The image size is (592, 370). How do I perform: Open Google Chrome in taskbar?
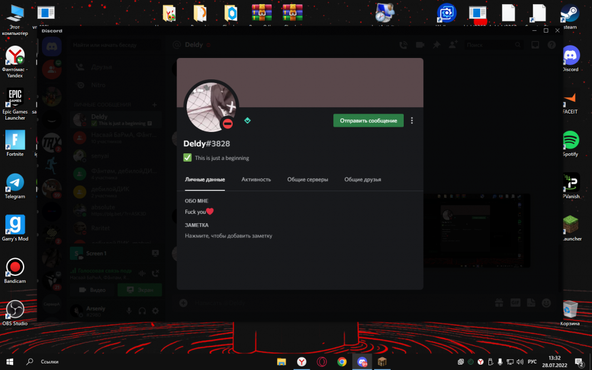click(x=342, y=362)
